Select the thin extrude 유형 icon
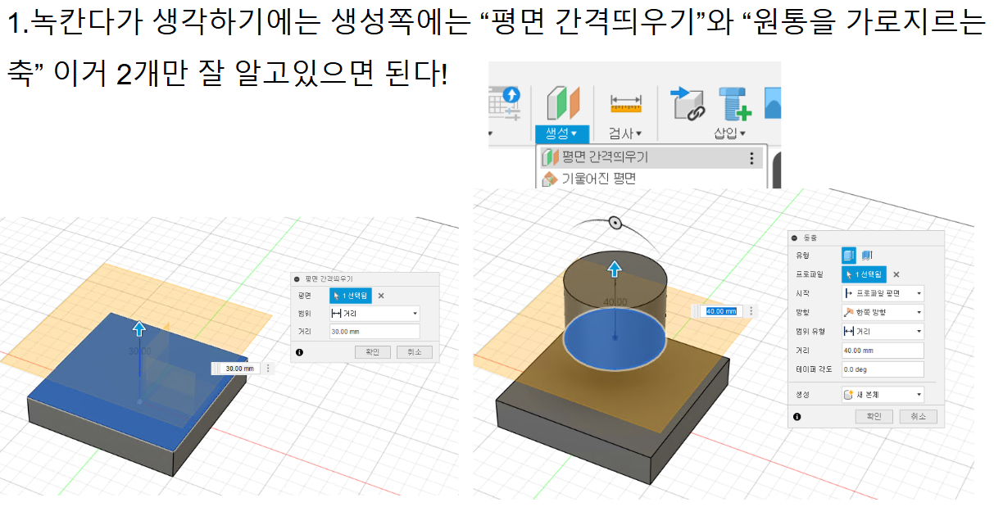Viewport: 994px width, 507px height. pos(866,256)
